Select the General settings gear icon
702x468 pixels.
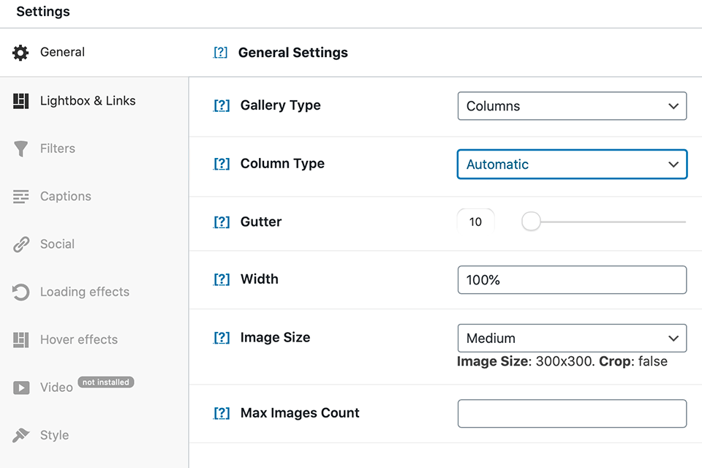coord(20,52)
